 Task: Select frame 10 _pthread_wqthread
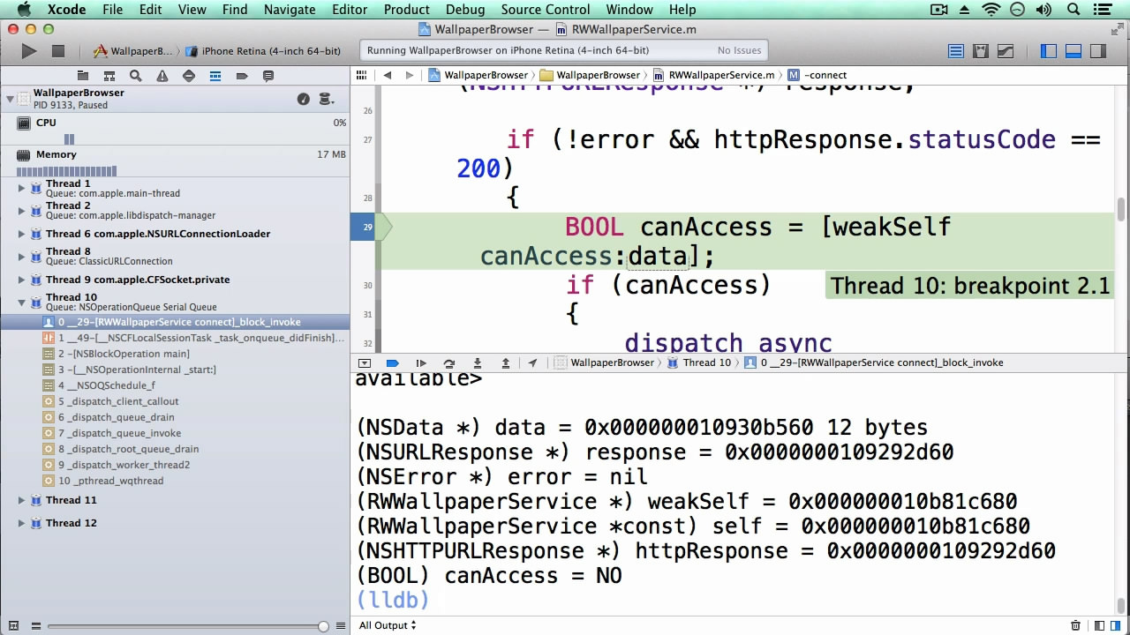(175, 481)
